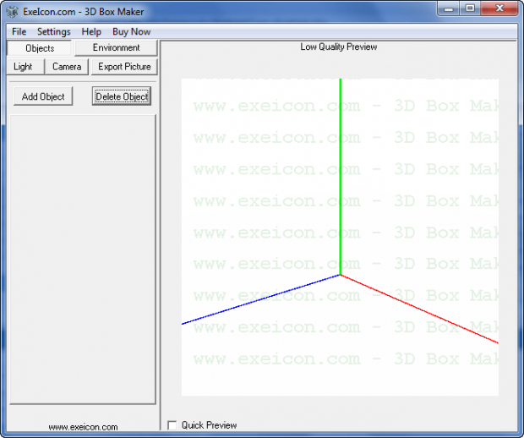
Task: Switch to the Environment tab
Action: (116, 48)
